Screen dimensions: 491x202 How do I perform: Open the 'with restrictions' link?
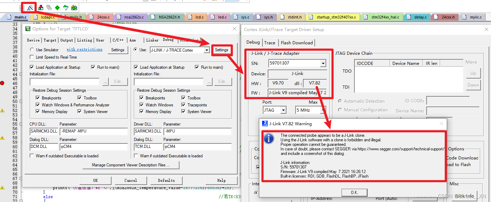[x=84, y=49]
